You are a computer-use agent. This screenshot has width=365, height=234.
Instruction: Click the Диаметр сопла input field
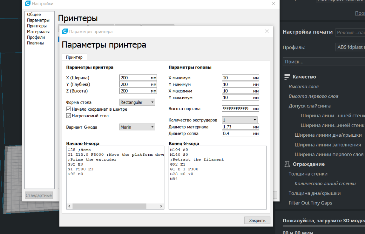pyautogui.click(x=237, y=133)
